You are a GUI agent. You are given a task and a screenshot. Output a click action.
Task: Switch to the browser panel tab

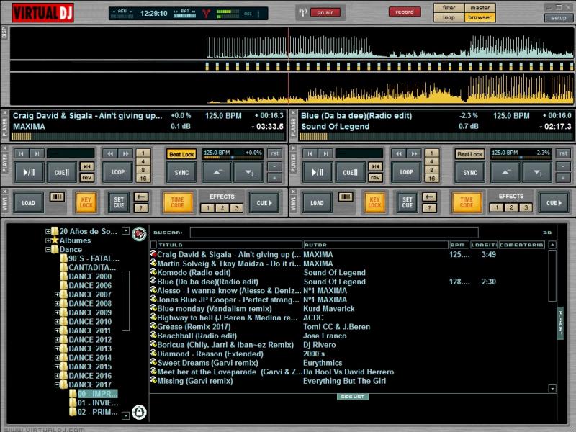(480, 17)
